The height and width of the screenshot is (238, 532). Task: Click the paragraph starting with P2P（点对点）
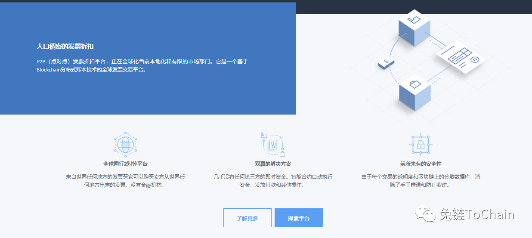click(142, 66)
